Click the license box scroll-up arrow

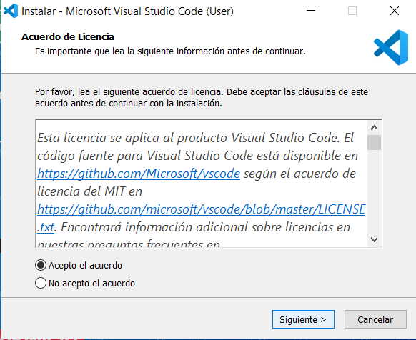pyautogui.click(x=374, y=128)
